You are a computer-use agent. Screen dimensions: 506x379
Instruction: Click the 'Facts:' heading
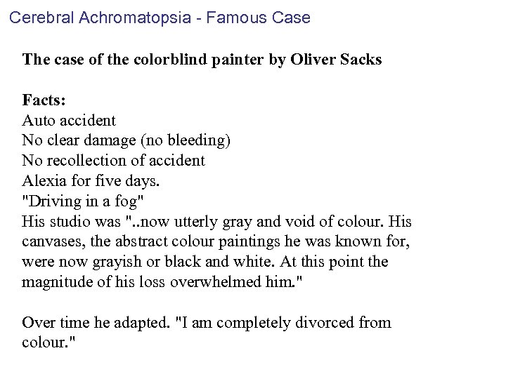(44, 99)
